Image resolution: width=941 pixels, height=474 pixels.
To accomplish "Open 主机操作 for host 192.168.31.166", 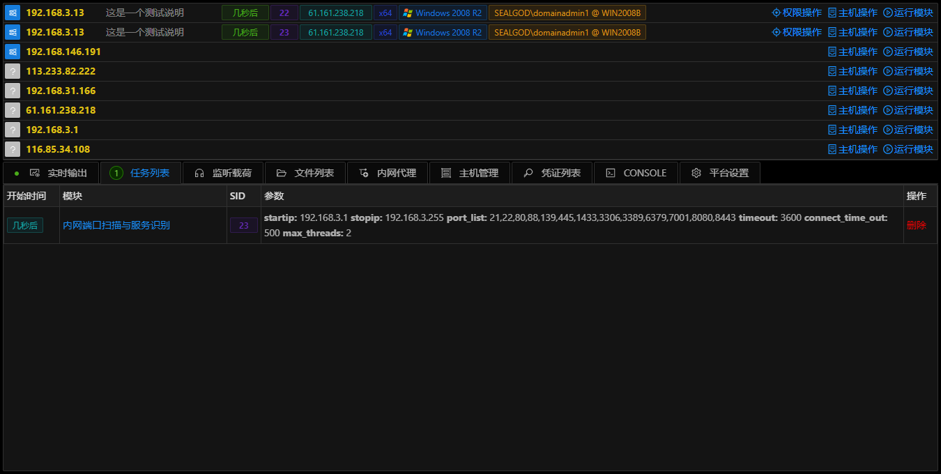I will [x=852, y=91].
